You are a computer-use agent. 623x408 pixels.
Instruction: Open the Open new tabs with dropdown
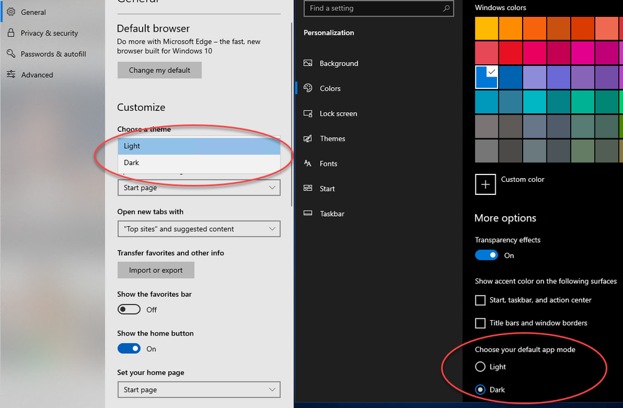[x=199, y=229]
